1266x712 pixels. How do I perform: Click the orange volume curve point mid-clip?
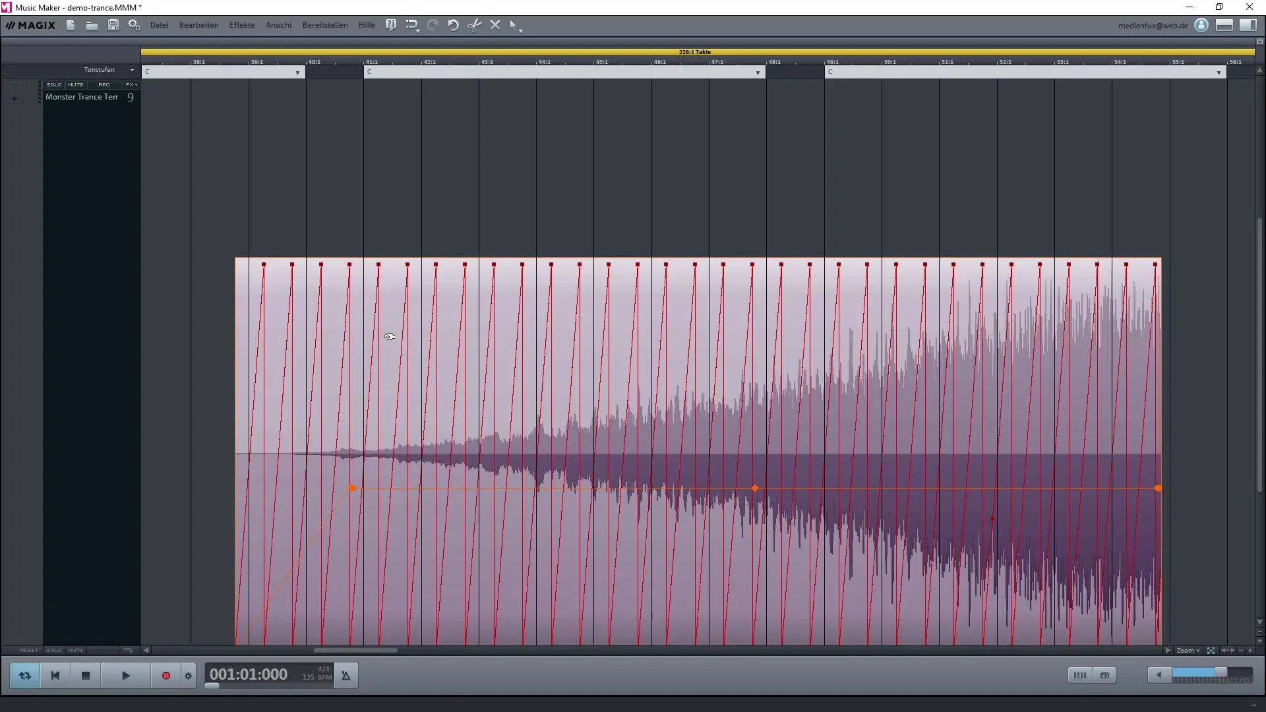tap(755, 489)
